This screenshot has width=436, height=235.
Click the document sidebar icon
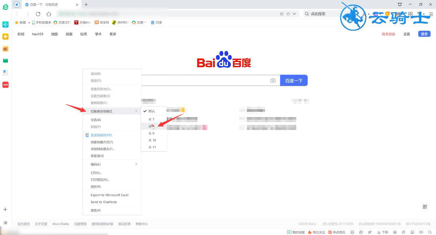5,73
